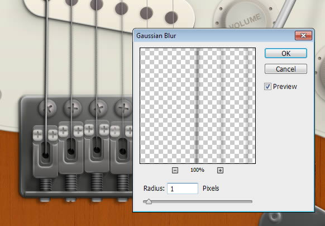Click the Preview checkbox label text
This screenshot has height=226, width=325.
click(x=285, y=86)
